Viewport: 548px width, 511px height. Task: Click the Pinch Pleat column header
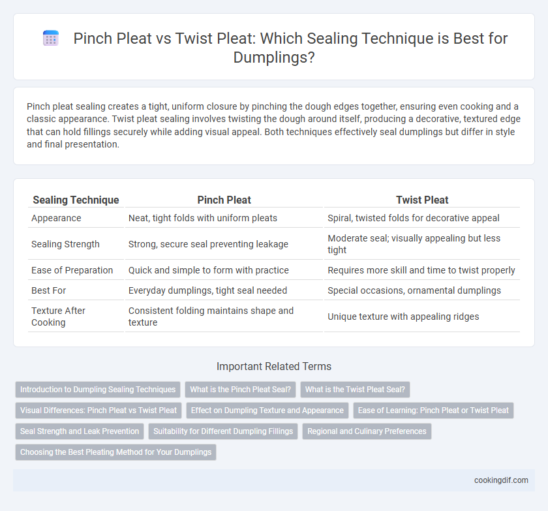point(224,200)
